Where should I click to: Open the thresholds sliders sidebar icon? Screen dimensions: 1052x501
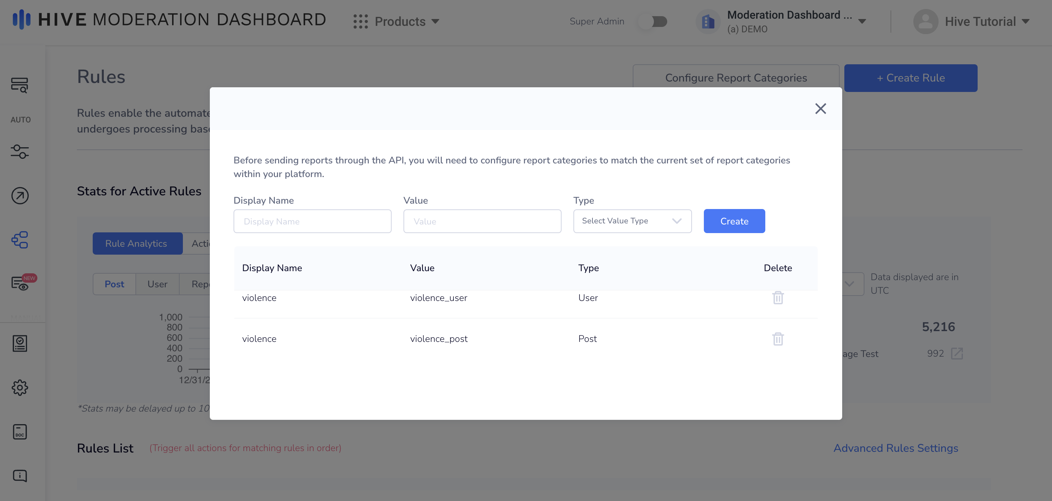pyautogui.click(x=20, y=152)
